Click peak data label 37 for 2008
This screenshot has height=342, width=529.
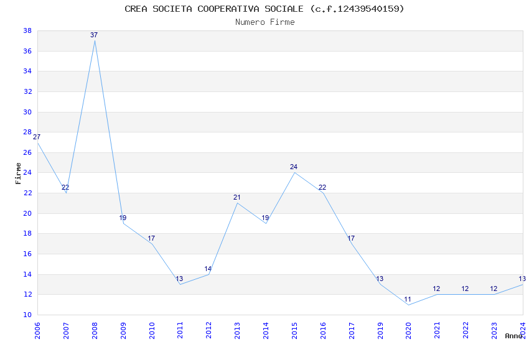coord(94,35)
